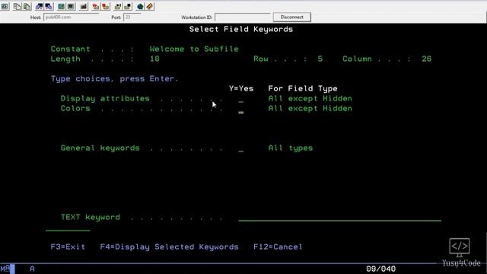The width and height of the screenshot is (487, 274).
Task: Click the Paste toolbar icon
Action: (x=27, y=6)
